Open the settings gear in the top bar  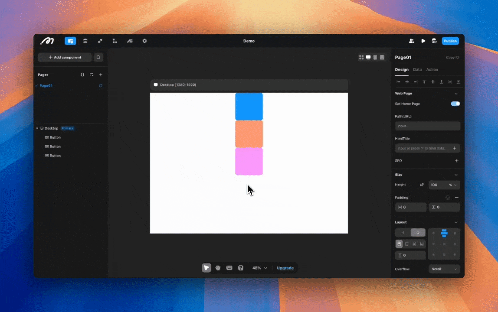tap(144, 41)
